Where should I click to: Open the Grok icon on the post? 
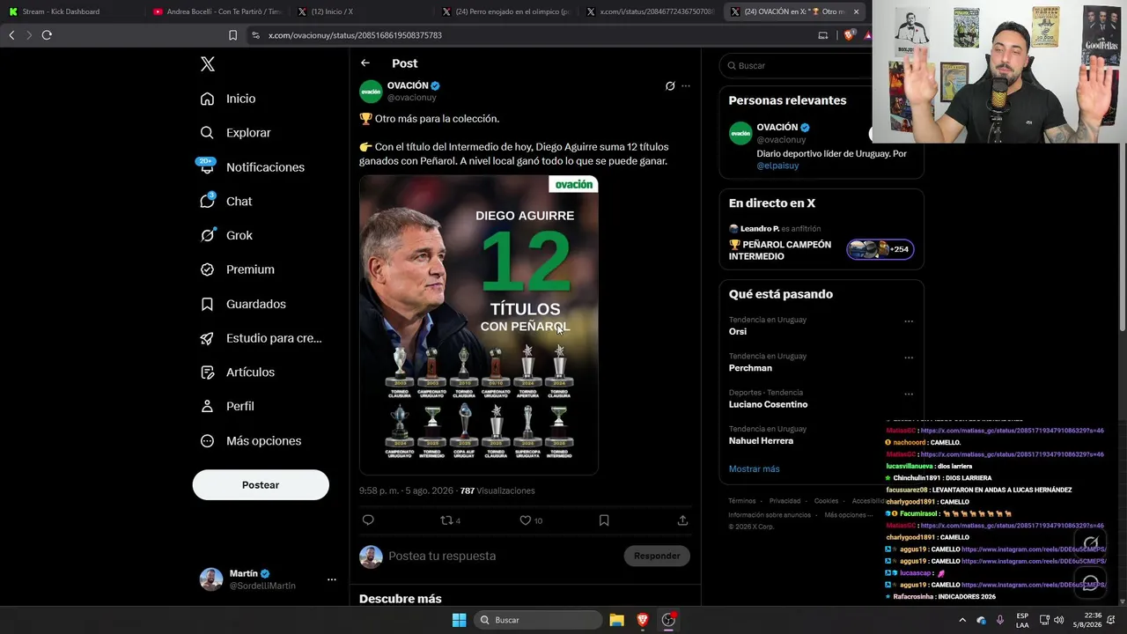click(670, 86)
